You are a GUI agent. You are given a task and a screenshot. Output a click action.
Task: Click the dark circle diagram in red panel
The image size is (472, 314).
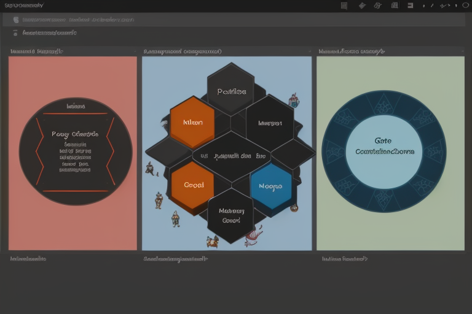click(x=76, y=150)
